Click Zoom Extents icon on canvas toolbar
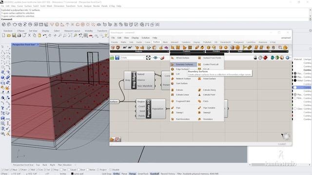 [x=148, y=58]
